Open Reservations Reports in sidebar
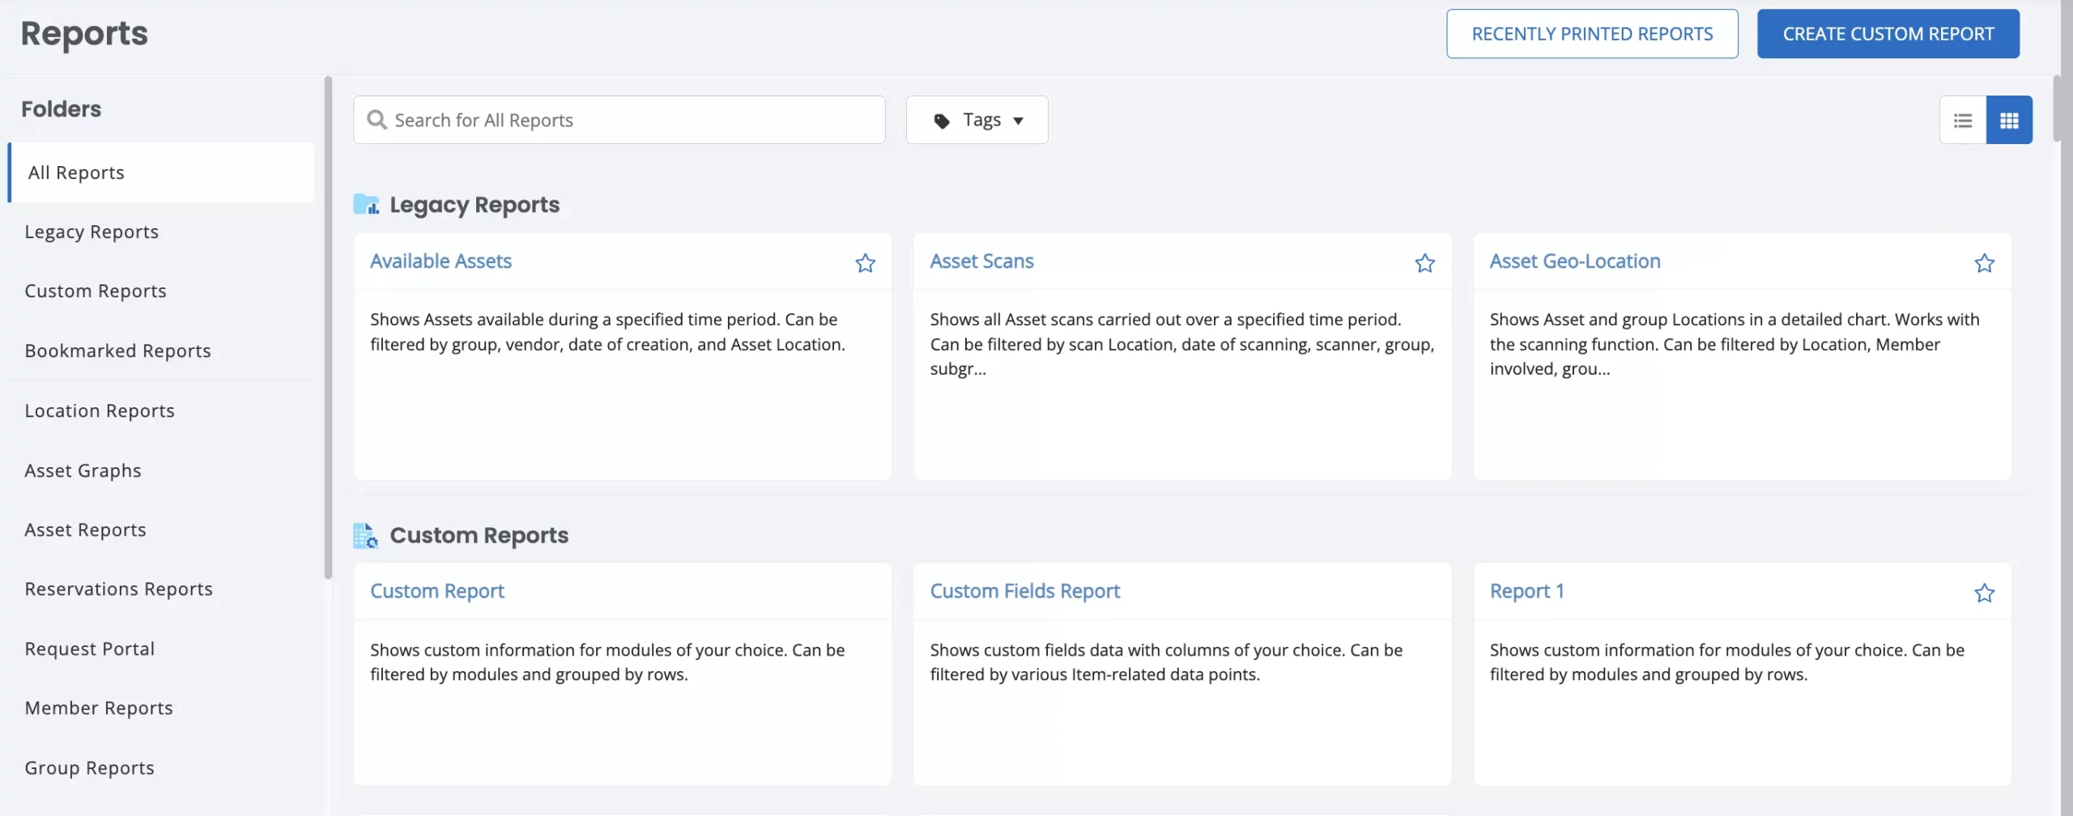The width and height of the screenshot is (2073, 816). pos(118,589)
